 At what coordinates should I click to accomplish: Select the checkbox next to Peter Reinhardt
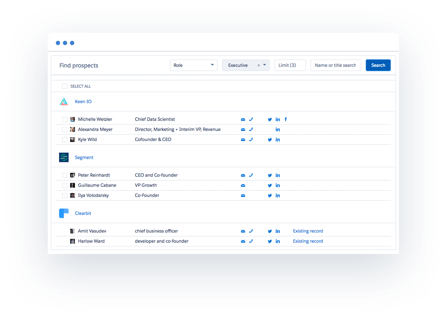coord(65,175)
